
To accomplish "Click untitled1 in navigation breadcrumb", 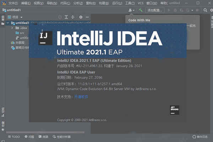I will (12, 10).
